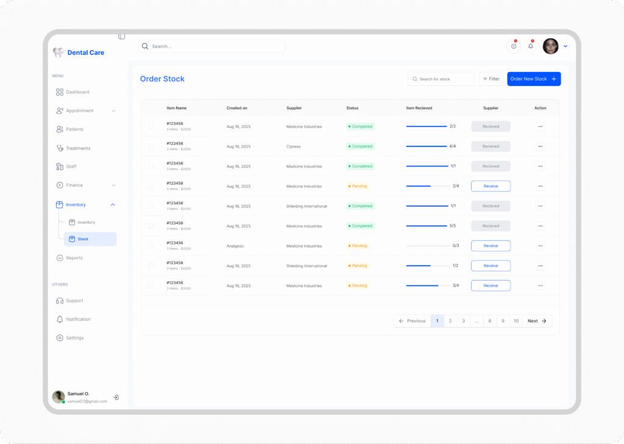Check the checkbox for the Ctpress order
This screenshot has width=624, height=444.
tap(151, 146)
